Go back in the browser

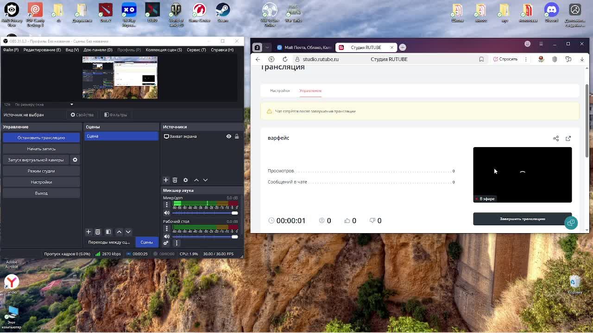point(258,59)
